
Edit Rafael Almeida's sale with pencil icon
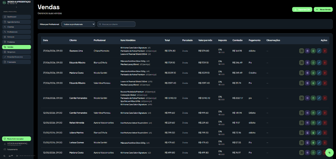(x=319, y=123)
